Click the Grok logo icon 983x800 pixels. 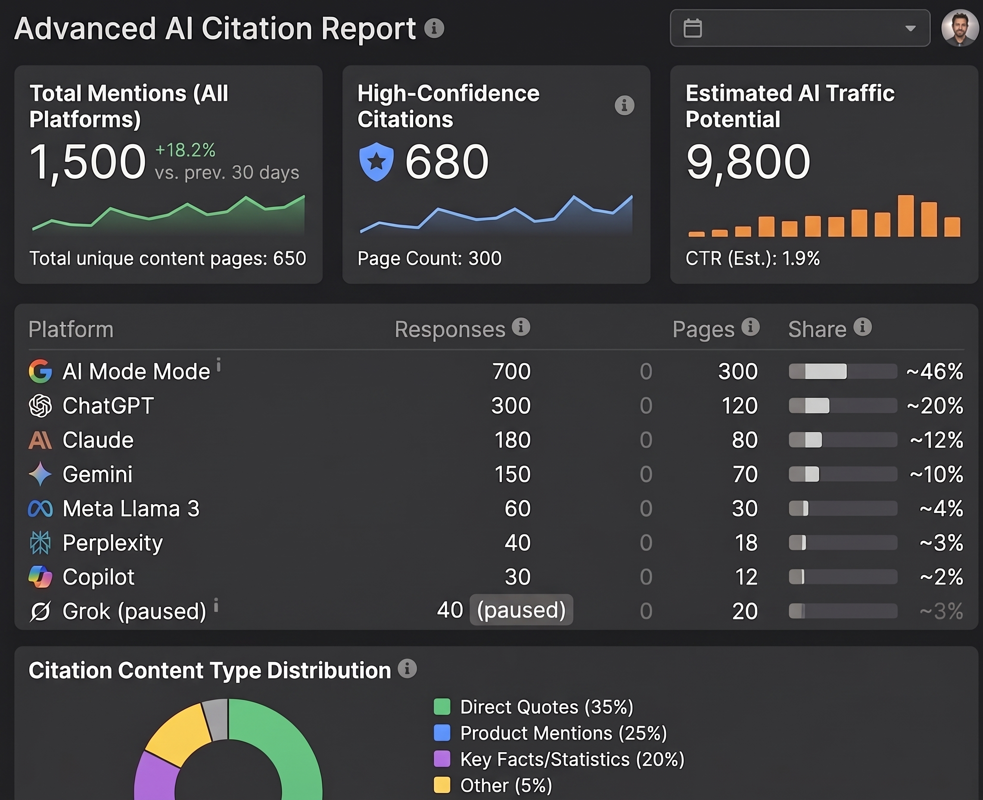(40, 612)
